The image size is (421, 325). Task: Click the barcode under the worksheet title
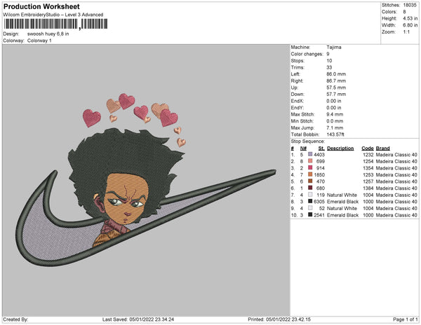point(55,24)
